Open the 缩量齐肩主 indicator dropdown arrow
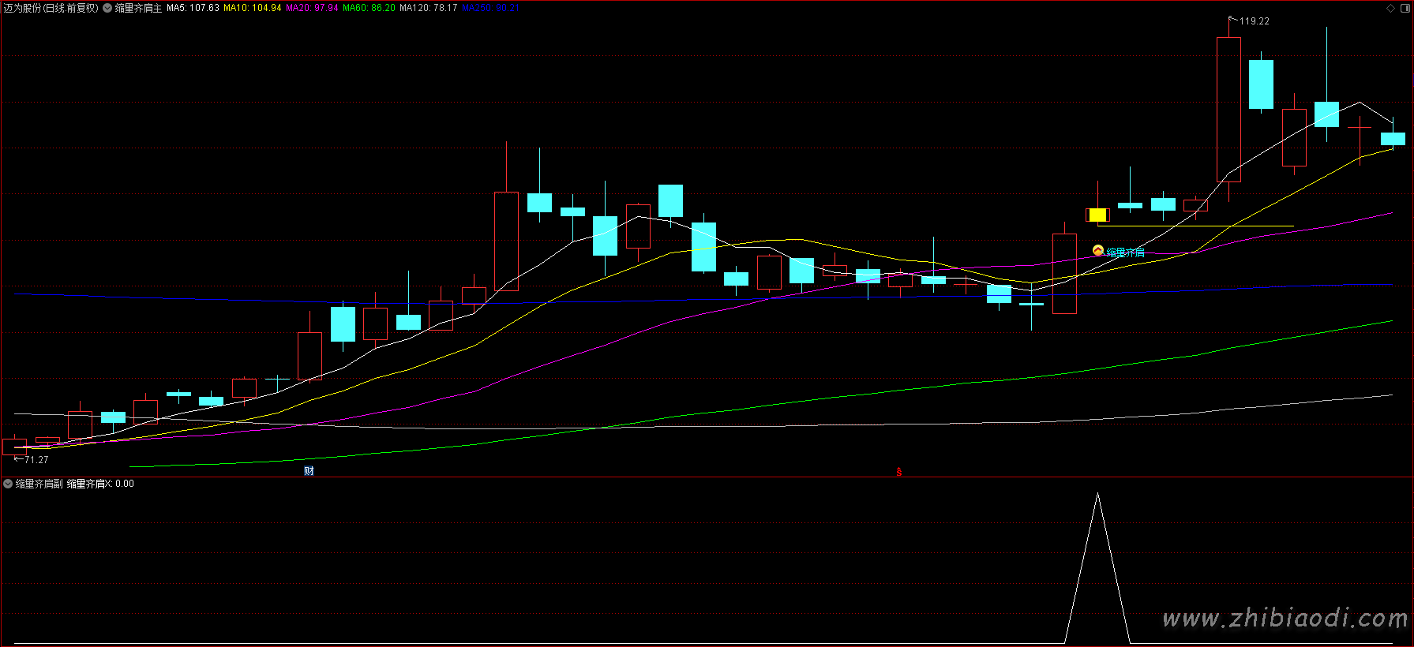 tap(107, 8)
